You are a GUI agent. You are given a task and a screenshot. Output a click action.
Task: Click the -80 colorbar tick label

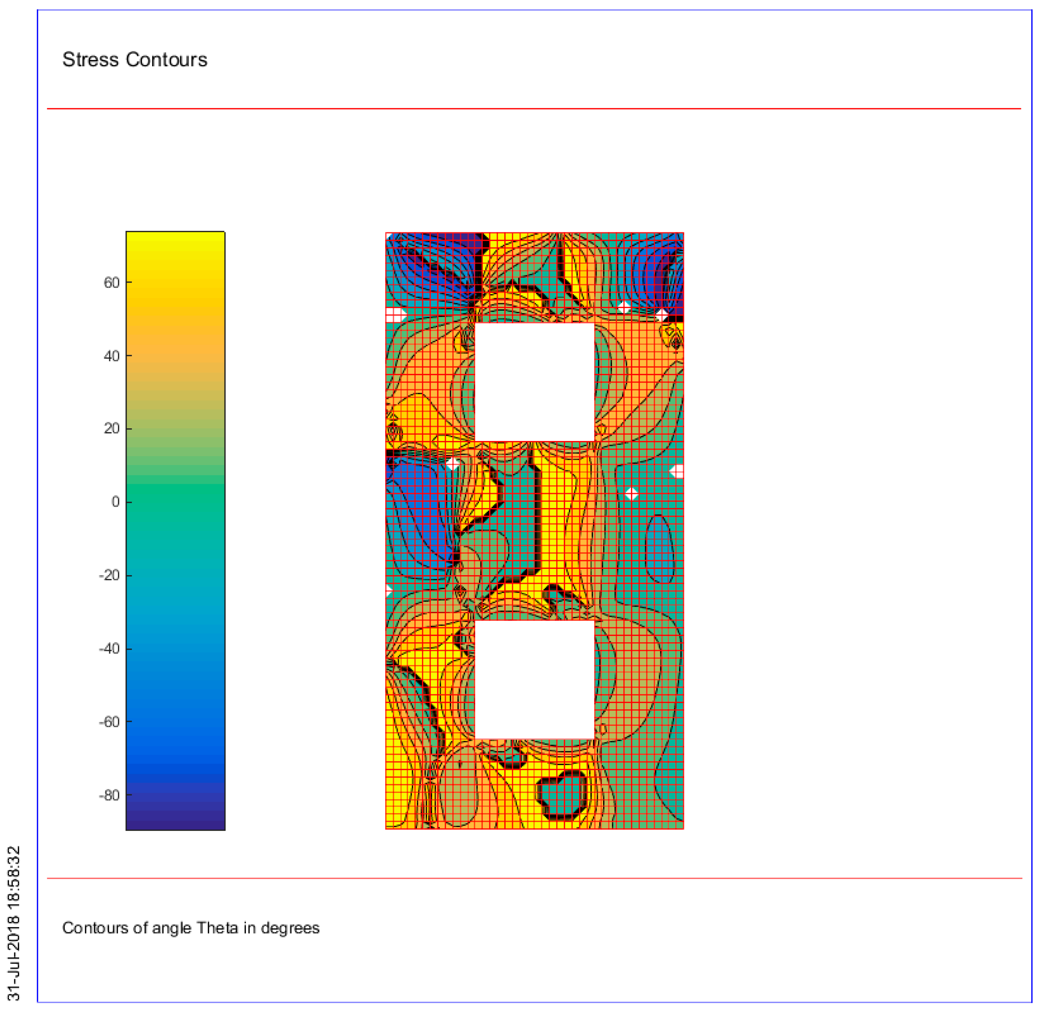coord(109,795)
